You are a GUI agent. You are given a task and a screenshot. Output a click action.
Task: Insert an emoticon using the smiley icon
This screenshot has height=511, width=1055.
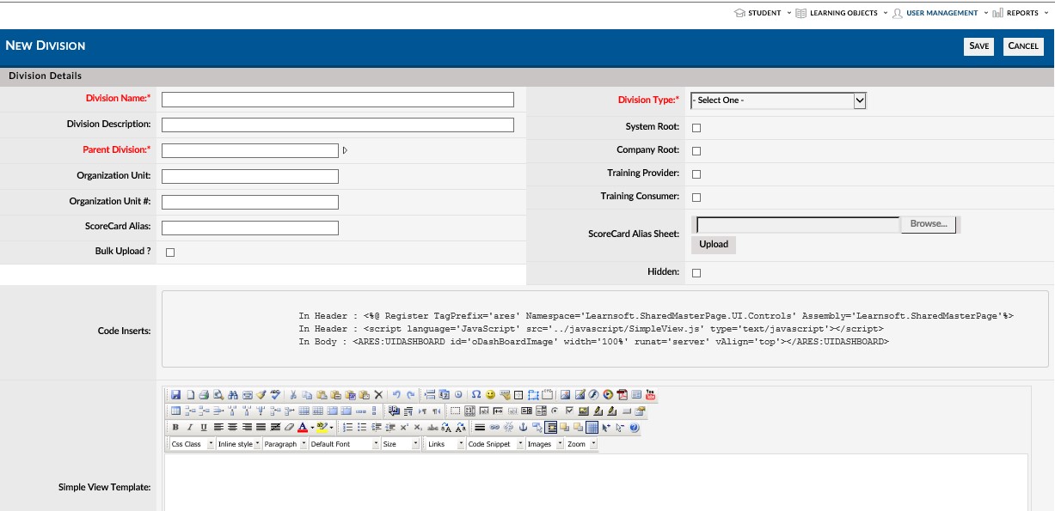coord(490,395)
